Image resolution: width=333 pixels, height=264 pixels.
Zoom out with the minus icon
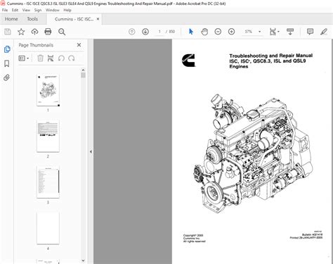tap(218, 32)
